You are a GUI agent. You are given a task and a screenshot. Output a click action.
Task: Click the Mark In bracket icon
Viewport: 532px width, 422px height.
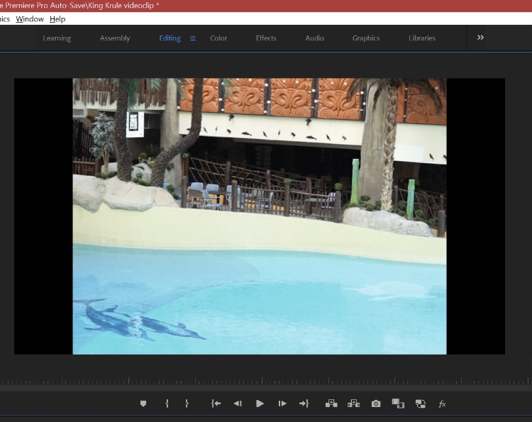click(167, 404)
